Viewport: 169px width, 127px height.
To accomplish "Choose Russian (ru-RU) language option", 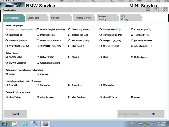I will point(141,40).
